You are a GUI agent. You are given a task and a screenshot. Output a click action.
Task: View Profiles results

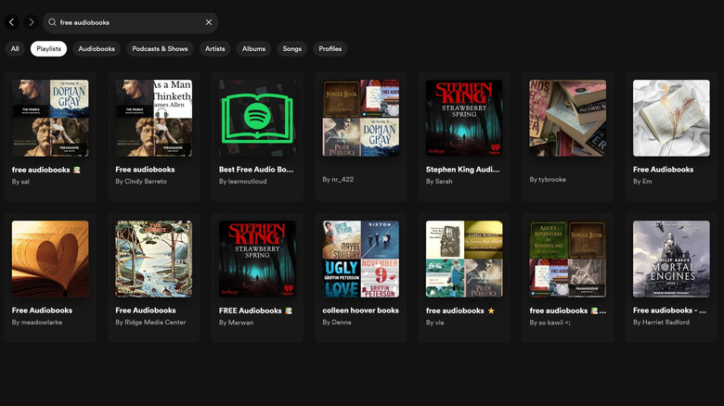[x=330, y=49]
